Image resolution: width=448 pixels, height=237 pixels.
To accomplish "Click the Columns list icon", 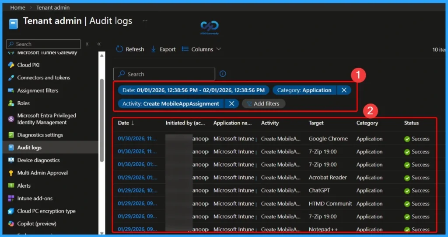I will (185, 49).
